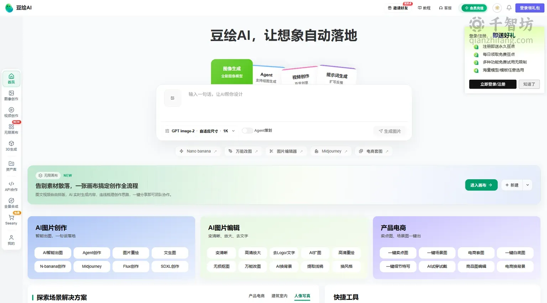This screenshot has height=303, width=547.
Task: Click SDXL创作 button
Action: click(x=170, y=266)
